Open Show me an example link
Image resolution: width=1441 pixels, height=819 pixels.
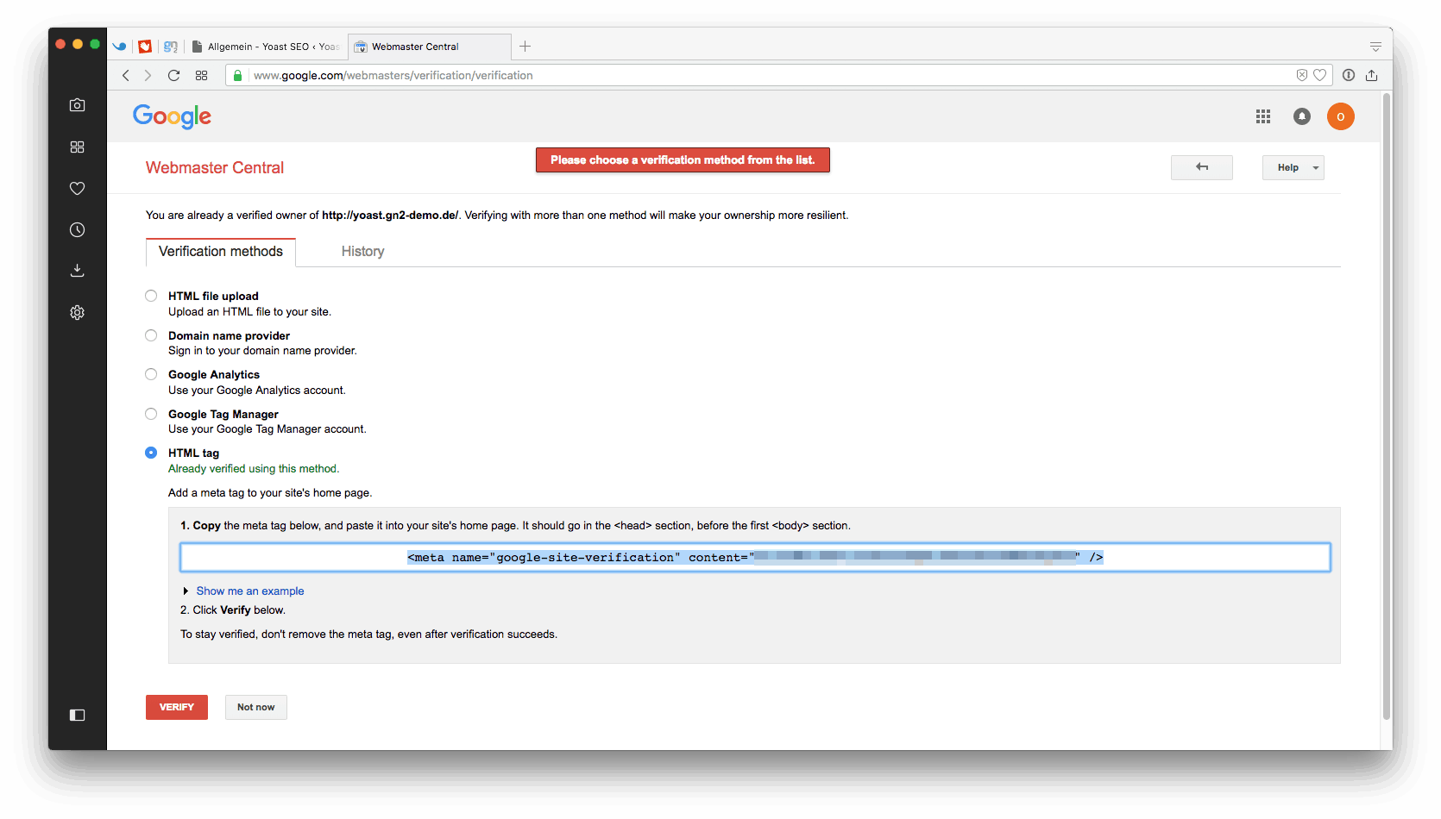250,591
